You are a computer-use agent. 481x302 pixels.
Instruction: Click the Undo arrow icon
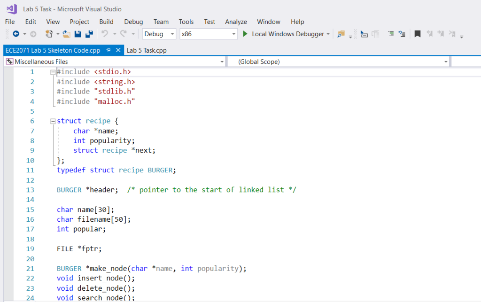tap(105, 34)
